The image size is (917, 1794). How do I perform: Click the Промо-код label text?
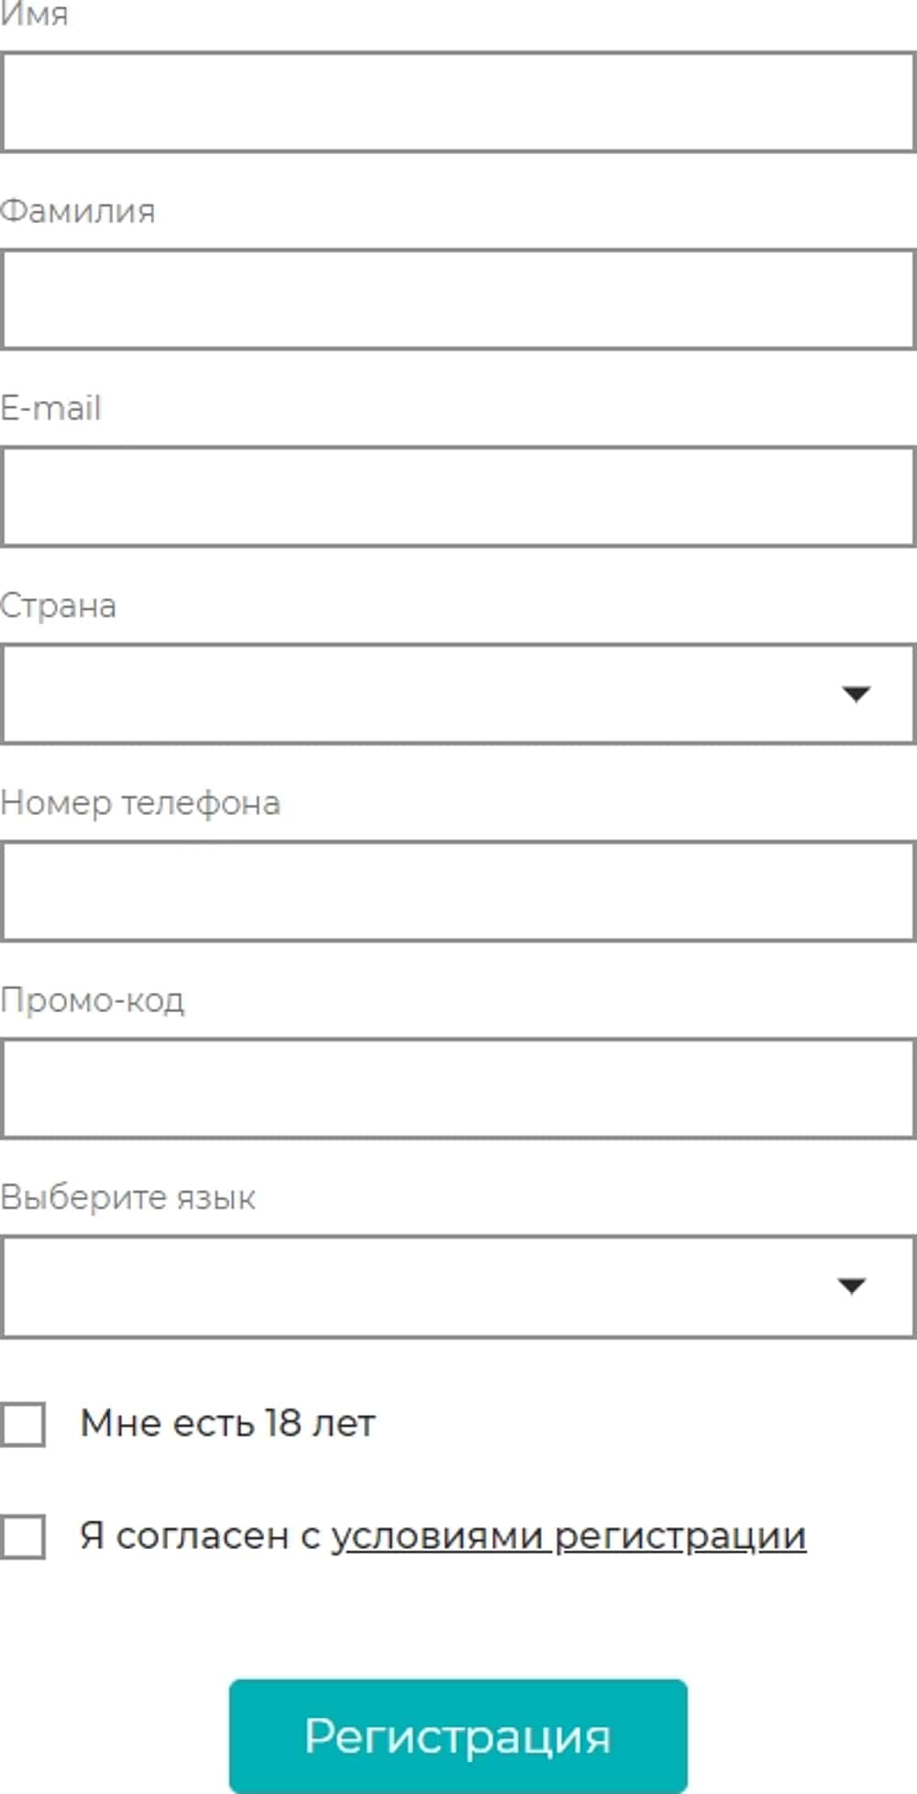(x=93, y=1000)
